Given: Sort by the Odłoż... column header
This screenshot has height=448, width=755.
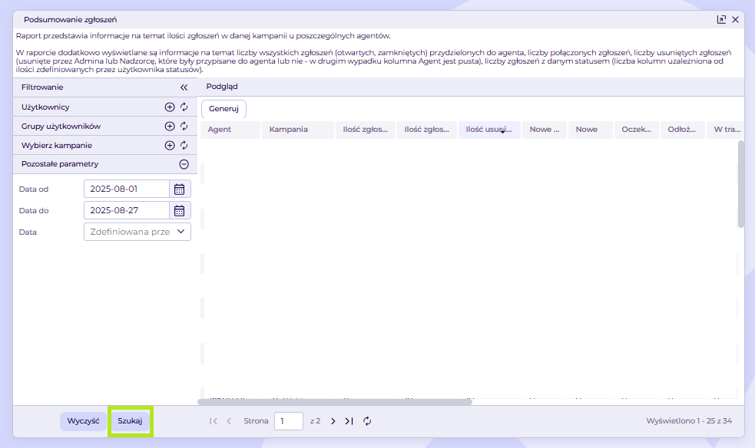Looking at the screenshot, I should click(x=683, y=130).
